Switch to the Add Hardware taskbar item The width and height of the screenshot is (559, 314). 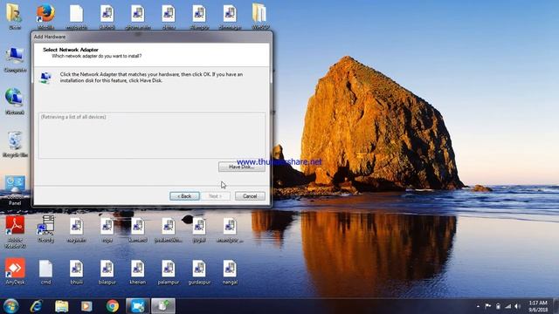(163, 306)
